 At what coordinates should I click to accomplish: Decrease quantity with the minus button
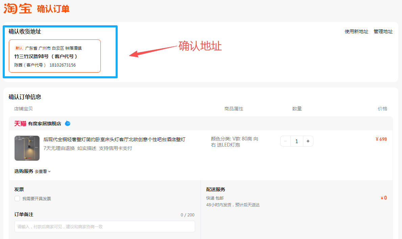point(285,141)
